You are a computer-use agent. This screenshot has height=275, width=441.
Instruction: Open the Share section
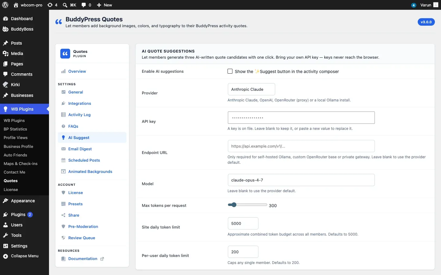click(92, 215)
